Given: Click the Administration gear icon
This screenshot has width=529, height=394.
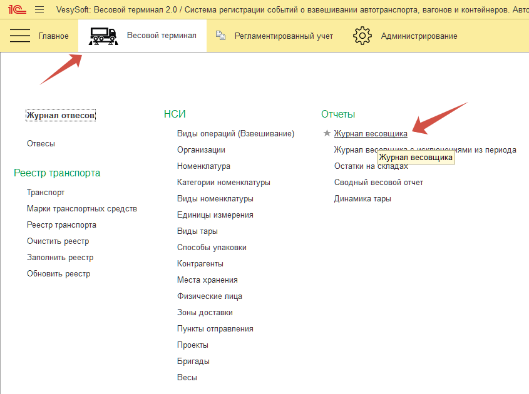Looking at the screenshot, I should coord(362,36).
